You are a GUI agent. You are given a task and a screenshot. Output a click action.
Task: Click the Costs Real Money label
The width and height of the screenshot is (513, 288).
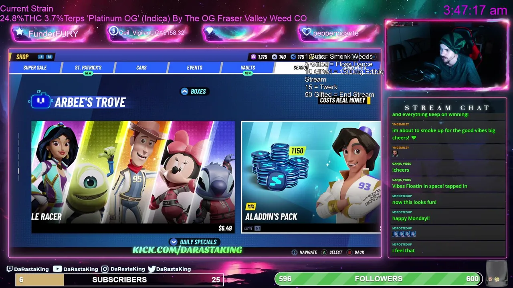coord(343,100)
